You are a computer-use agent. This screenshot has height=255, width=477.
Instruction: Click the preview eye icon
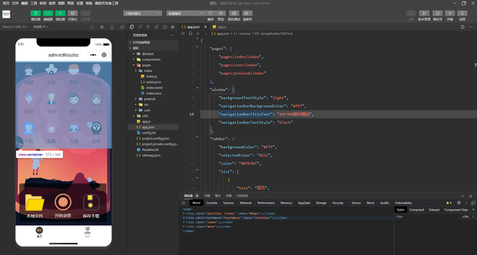pyautogui.click(x=222, y=13)
